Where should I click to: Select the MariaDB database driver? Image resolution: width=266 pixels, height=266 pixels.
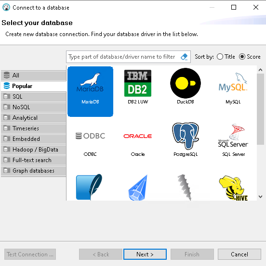coord(90,91)
